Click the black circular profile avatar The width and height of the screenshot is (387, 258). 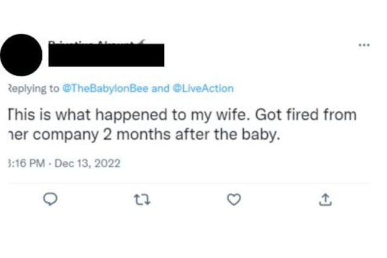point(22,54)
